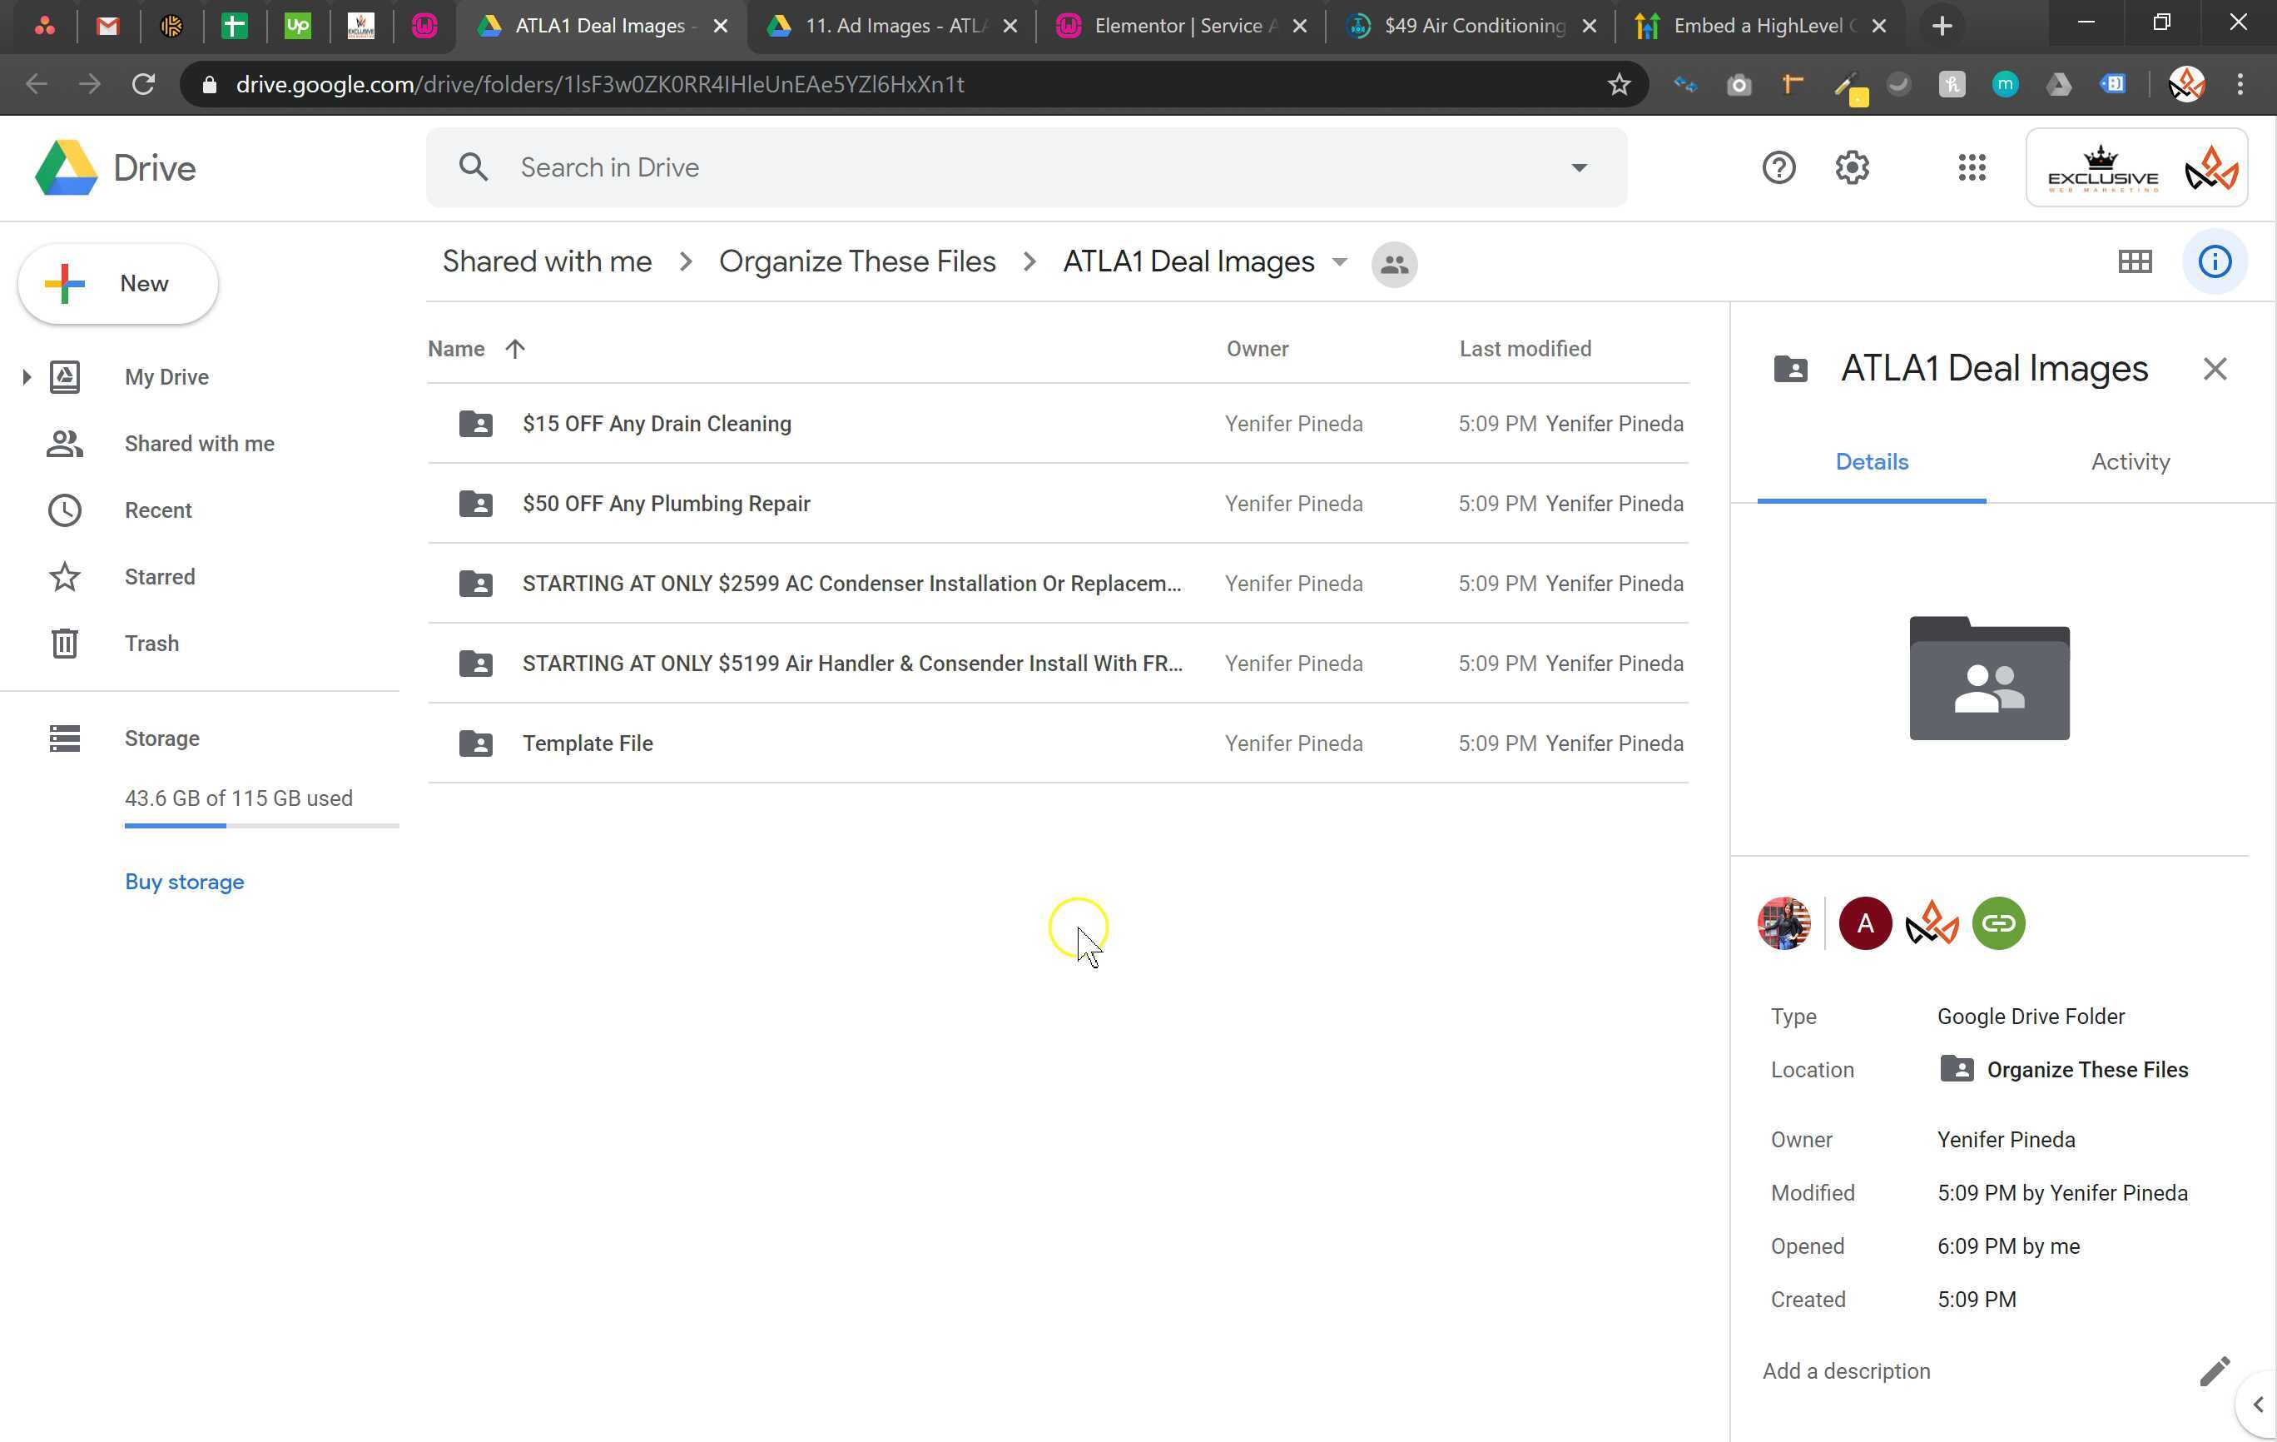This screenshot has height=1442, width=2277.
Task: Open the ATLA1 Deal Images folder dropdown
Action: 1339,262
